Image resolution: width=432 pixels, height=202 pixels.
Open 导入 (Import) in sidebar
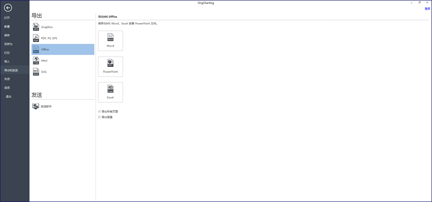(x=7, y=61)
